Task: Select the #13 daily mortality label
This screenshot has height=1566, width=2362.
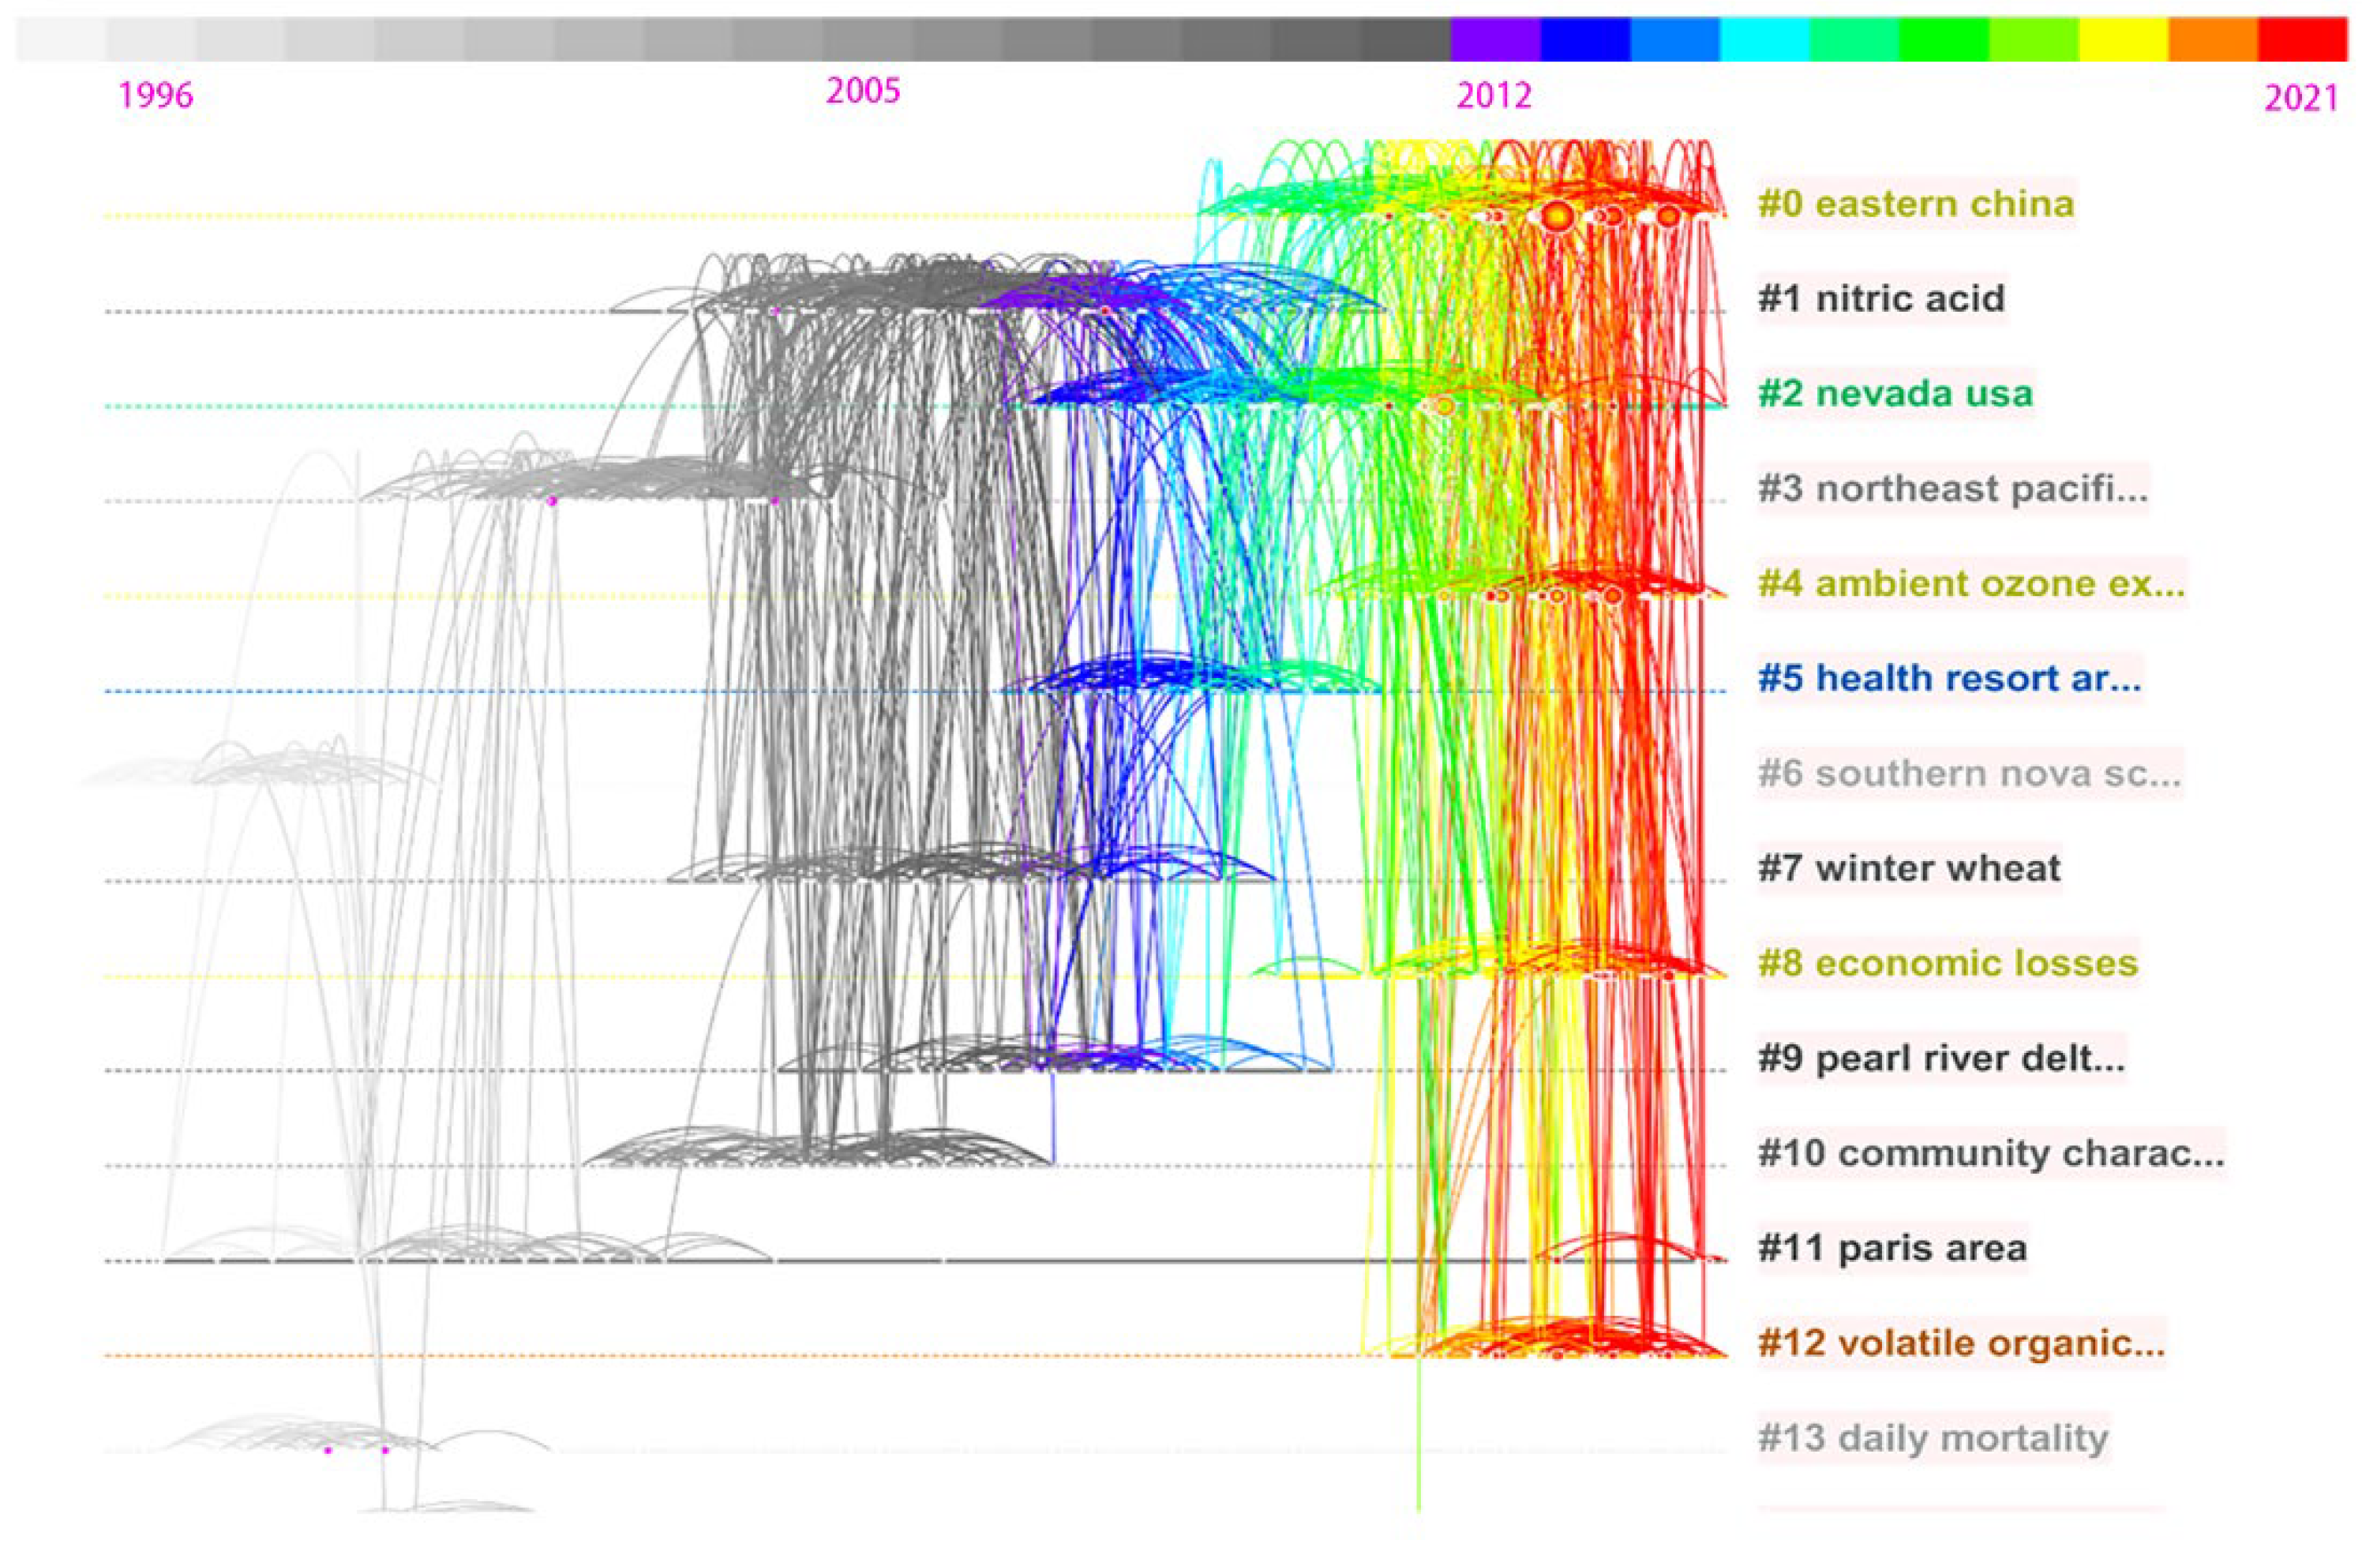Action: pyautogui.click(x=1933, y=1437)
